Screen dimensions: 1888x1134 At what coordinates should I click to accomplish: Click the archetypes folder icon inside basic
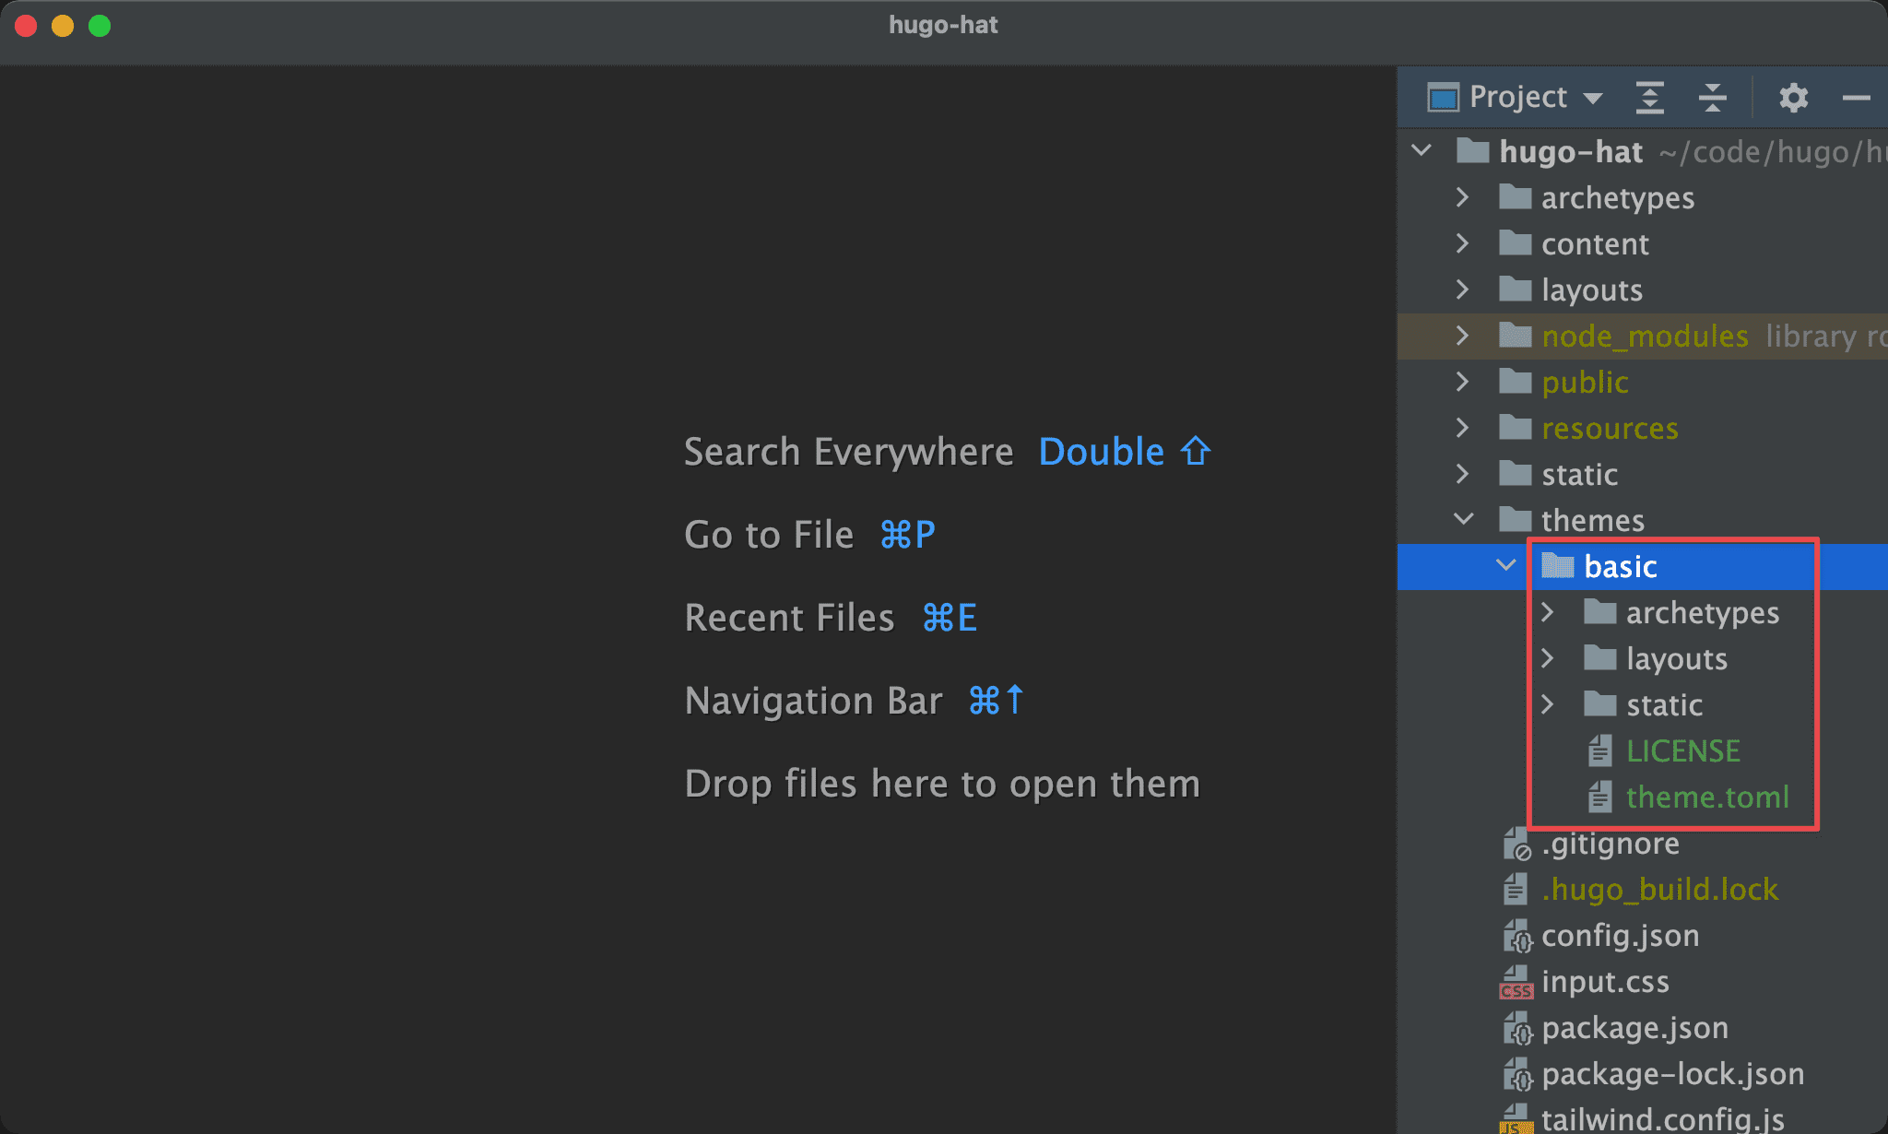pyautogui.click(x=1600, y=611)
